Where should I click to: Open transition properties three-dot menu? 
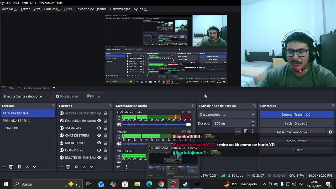point(253,131)
